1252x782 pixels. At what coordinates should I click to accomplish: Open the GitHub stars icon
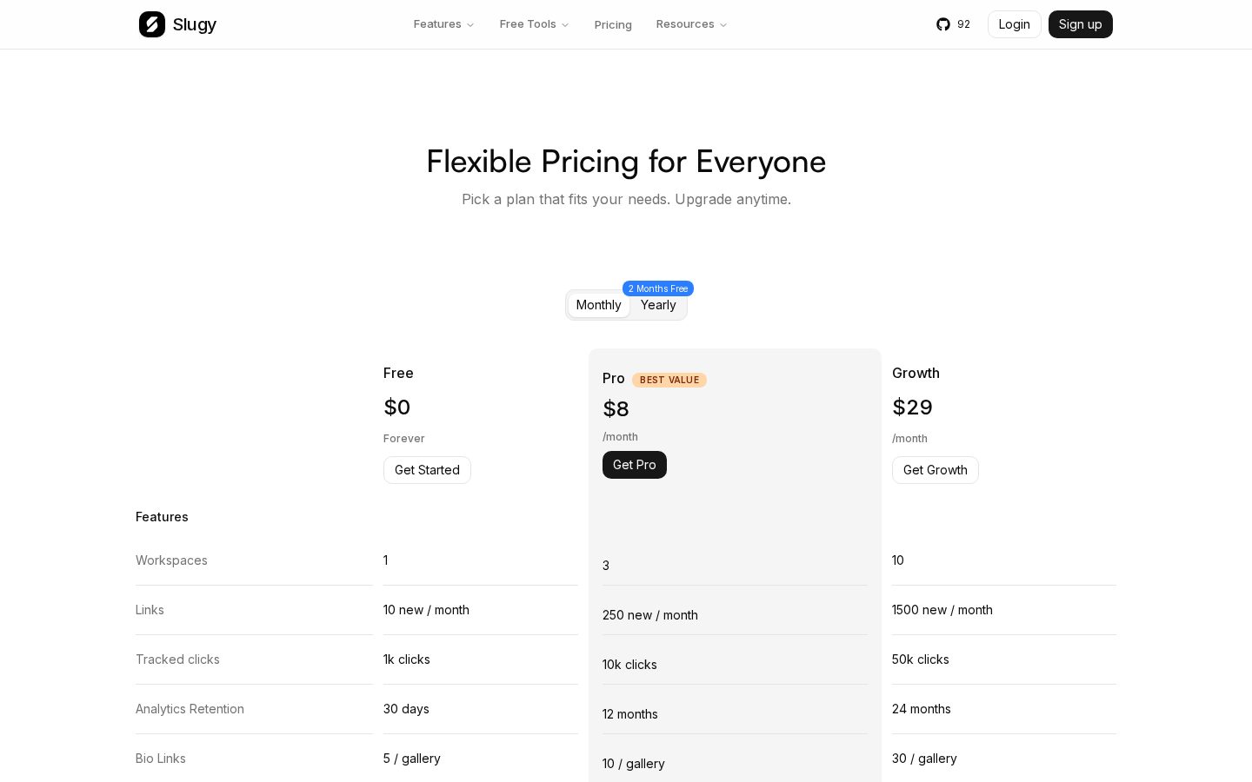click(943, 24)
